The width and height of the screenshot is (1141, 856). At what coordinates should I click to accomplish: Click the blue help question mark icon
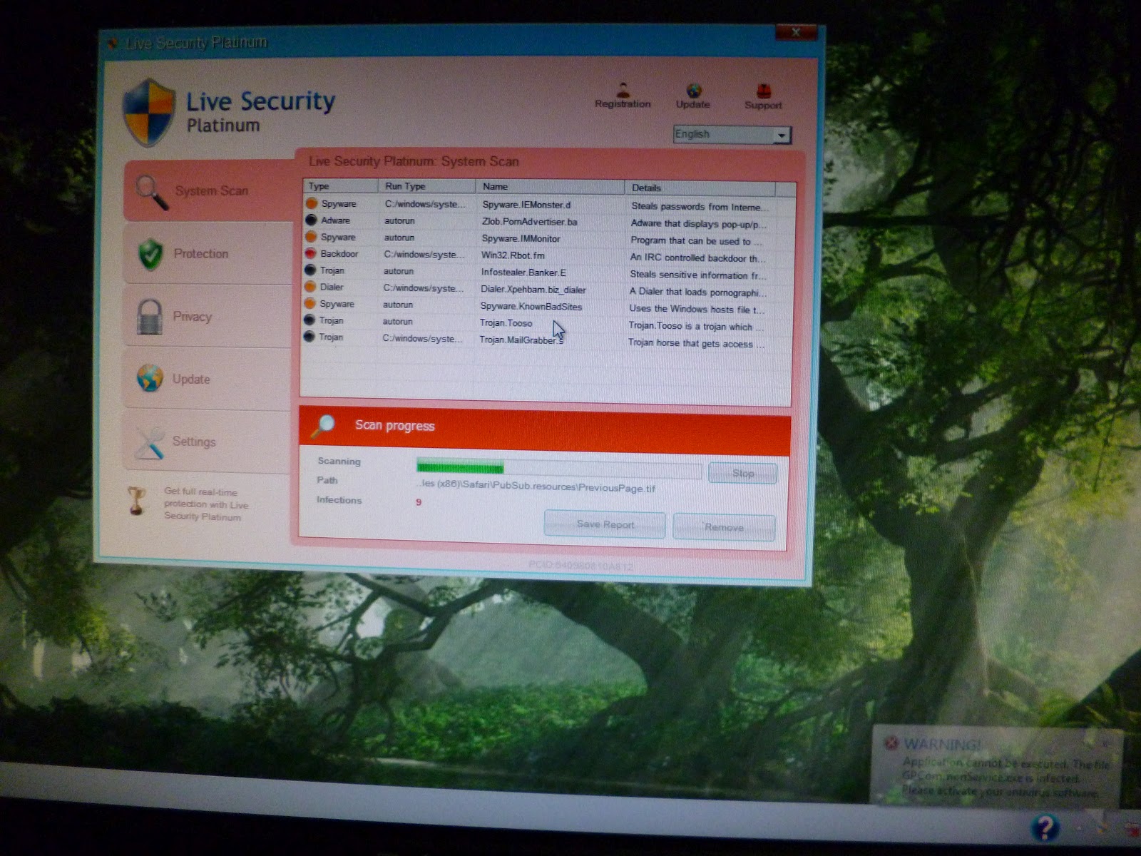[x=1045, y=827]
